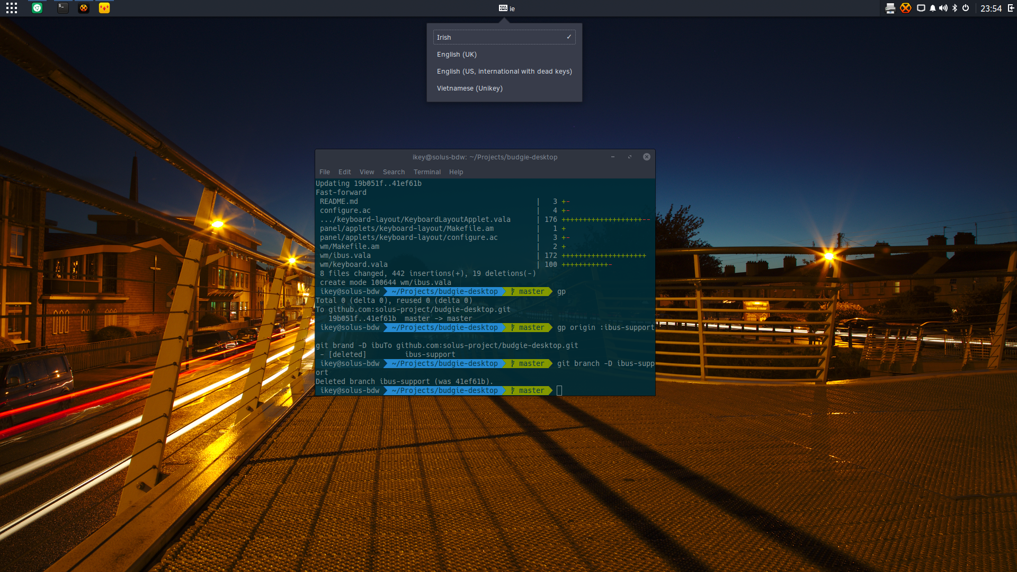Open the Raven sidebar toggle icon
The height and width of the screenshot is (572, 1017).
pyautogui.click(x=1011, y=8)
